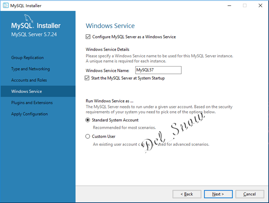269x203 pixels.
Task: Toggle Configure MySQL Server as a Windows Service
Action: tap(88, 37)
